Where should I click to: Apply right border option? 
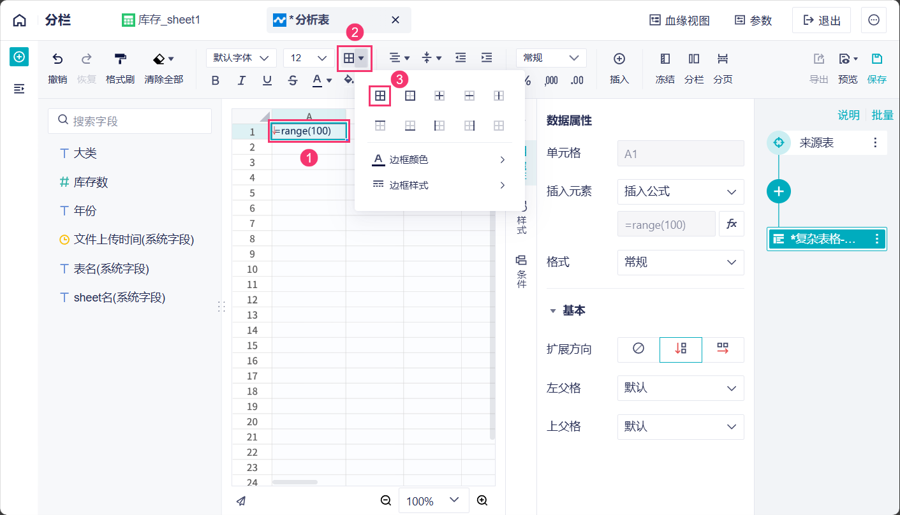469,126
